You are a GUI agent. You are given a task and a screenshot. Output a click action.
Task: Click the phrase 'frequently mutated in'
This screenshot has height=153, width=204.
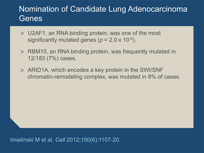(x=149, y=52)
